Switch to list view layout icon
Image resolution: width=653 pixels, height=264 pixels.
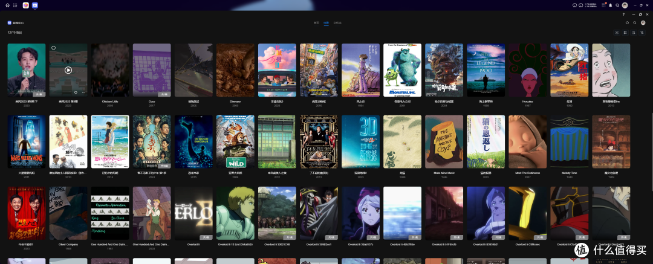626,33
